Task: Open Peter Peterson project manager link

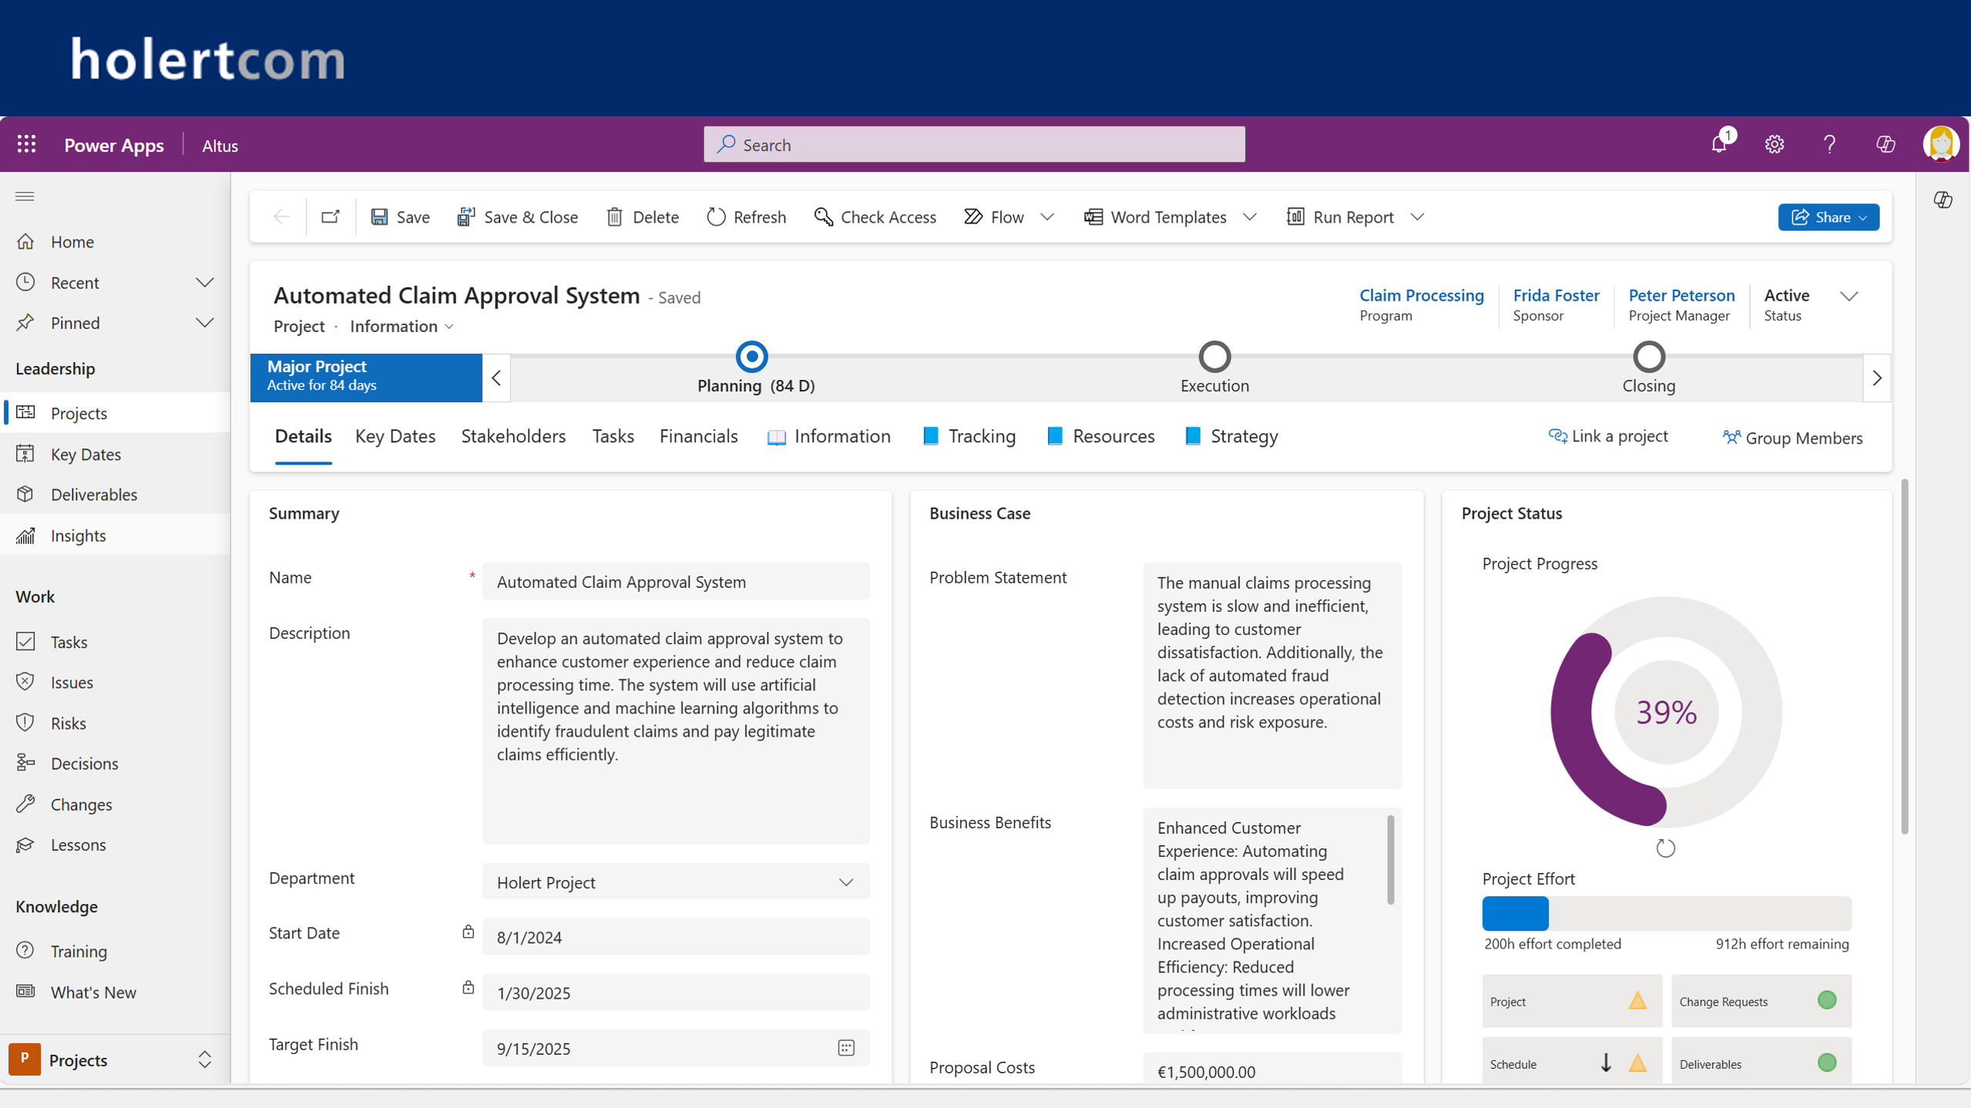Action: click(1681, 295)
